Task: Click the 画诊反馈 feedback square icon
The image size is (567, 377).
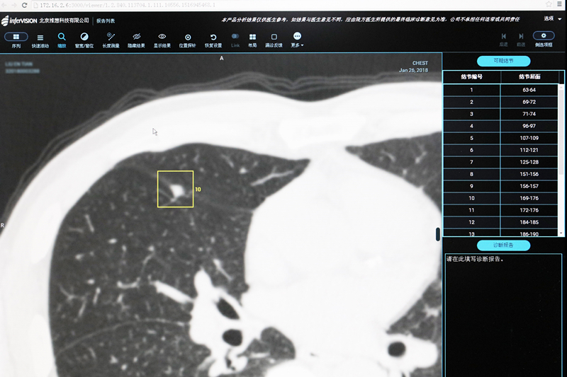Action: 274,37
